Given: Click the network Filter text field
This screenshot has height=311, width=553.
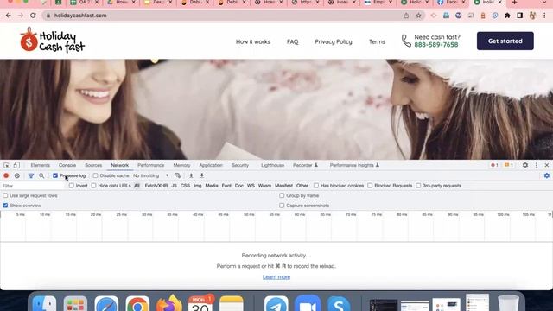Looking at the screenshot, I should point(34,186).
